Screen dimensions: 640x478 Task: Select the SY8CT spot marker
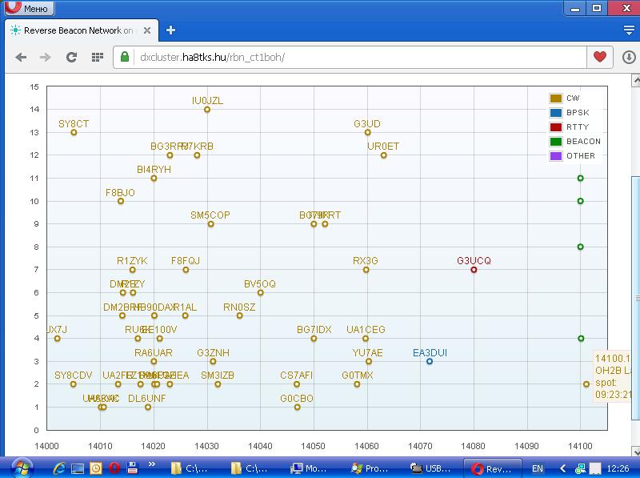tap(74, 132)
